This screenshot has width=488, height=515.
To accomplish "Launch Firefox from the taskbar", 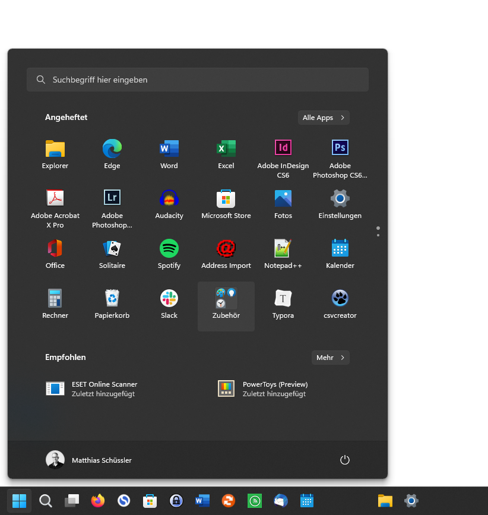I will [x=98, y=501].
